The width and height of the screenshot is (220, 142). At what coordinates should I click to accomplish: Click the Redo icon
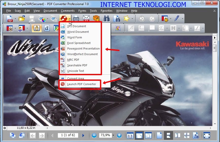pos(152,19)
